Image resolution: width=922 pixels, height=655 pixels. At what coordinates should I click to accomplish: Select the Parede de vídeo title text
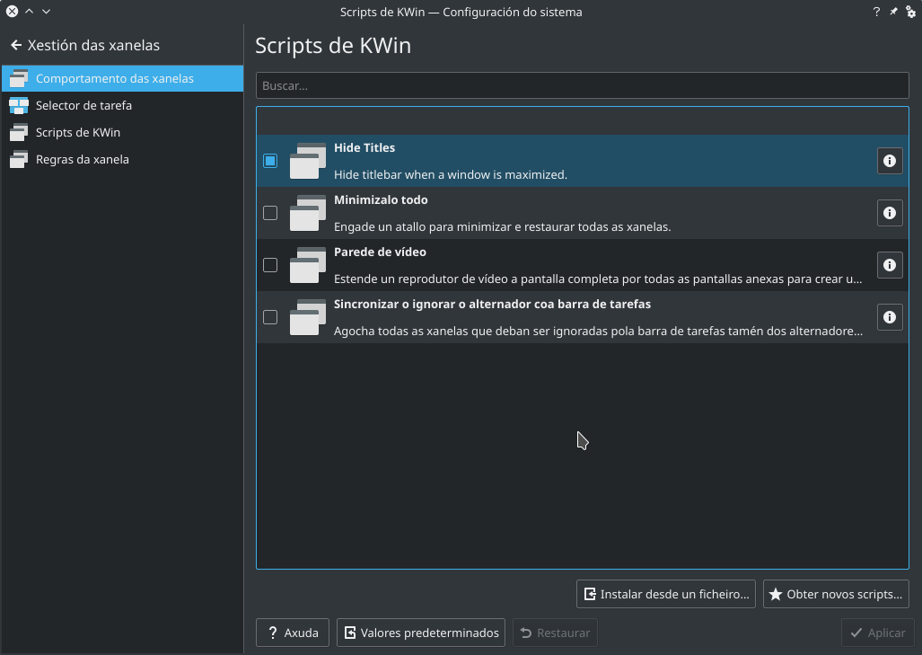(x=380, y=252)
